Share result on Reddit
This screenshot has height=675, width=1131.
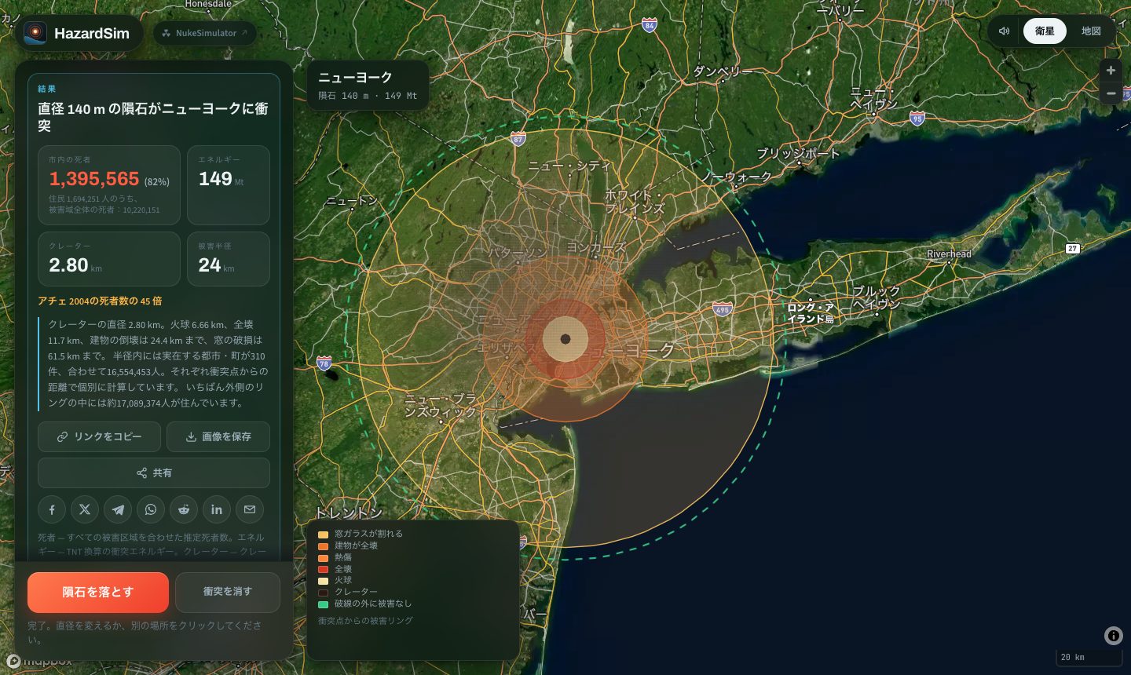(x=184, y=509)
